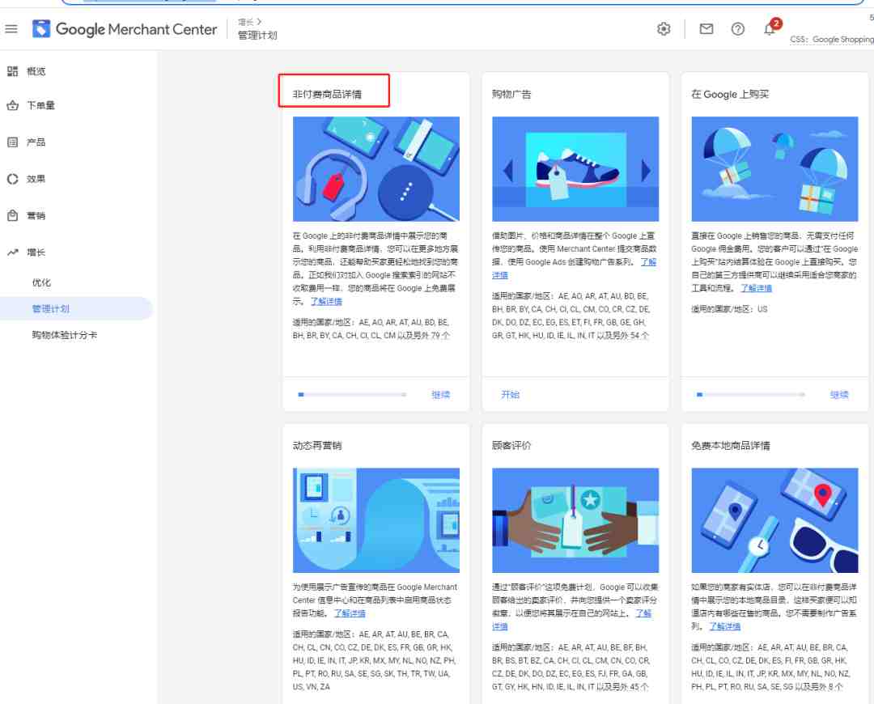
Task: Open the 在 Google 上购买 parachute illustration
Action: (774, 169)
